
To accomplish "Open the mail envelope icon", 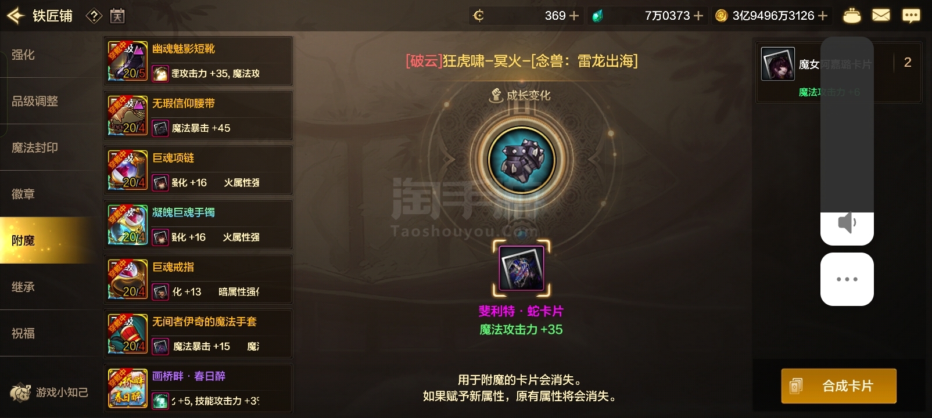I will tap(881, 16).
